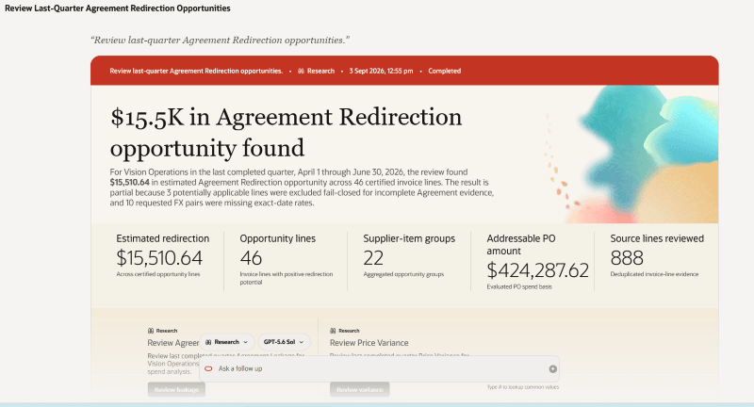The height and width of the screenshot is (407, 754).
Task: Click the red oval logo icon in follow-up box
Action: pos(208,369)
